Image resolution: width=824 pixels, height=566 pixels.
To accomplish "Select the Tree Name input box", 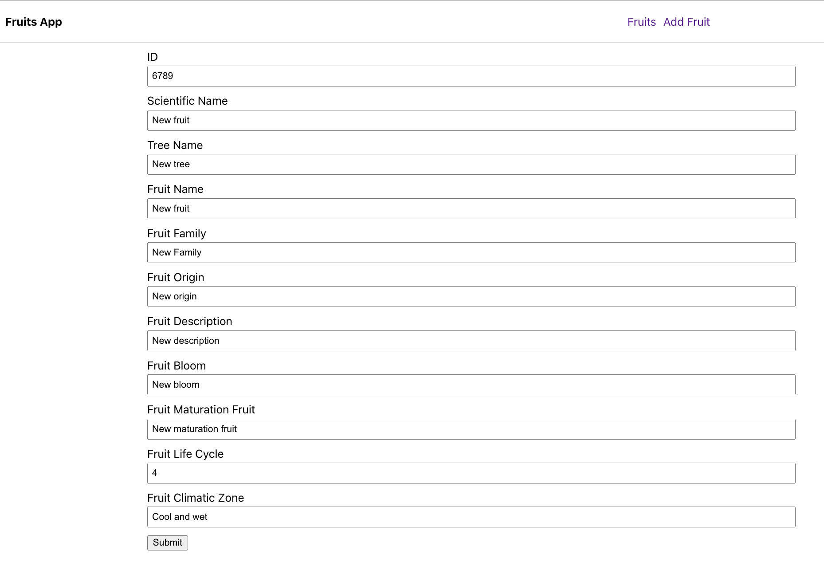I will [471, 164].
